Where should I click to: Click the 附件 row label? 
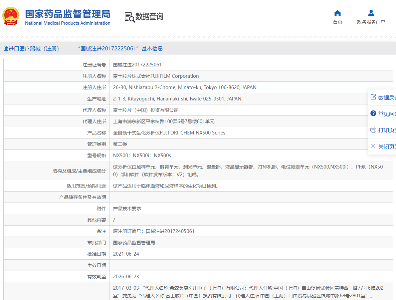point(101,209)
